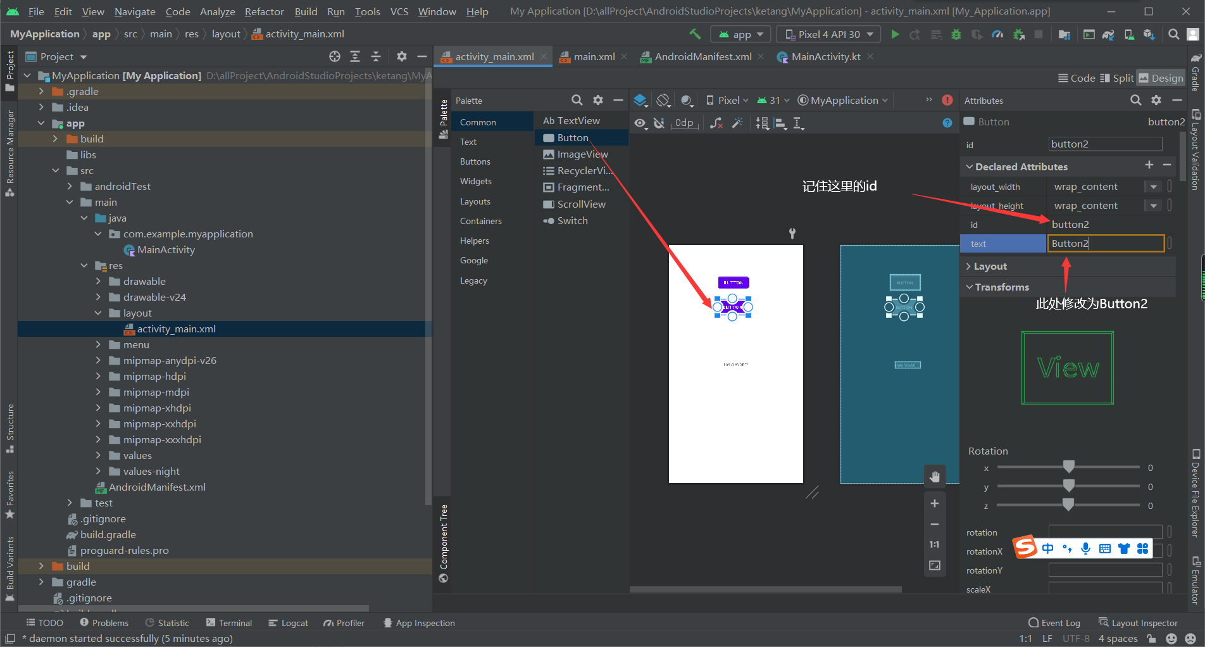
Task: Click the red error indicator in design toolbar
Action: tap(947, 100)
